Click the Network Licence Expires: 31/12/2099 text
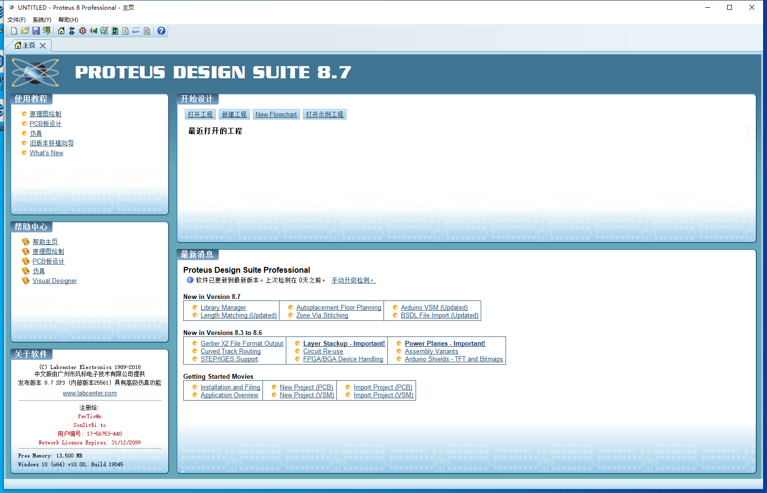Screen dimensions: 767x493 click(90, 442)
